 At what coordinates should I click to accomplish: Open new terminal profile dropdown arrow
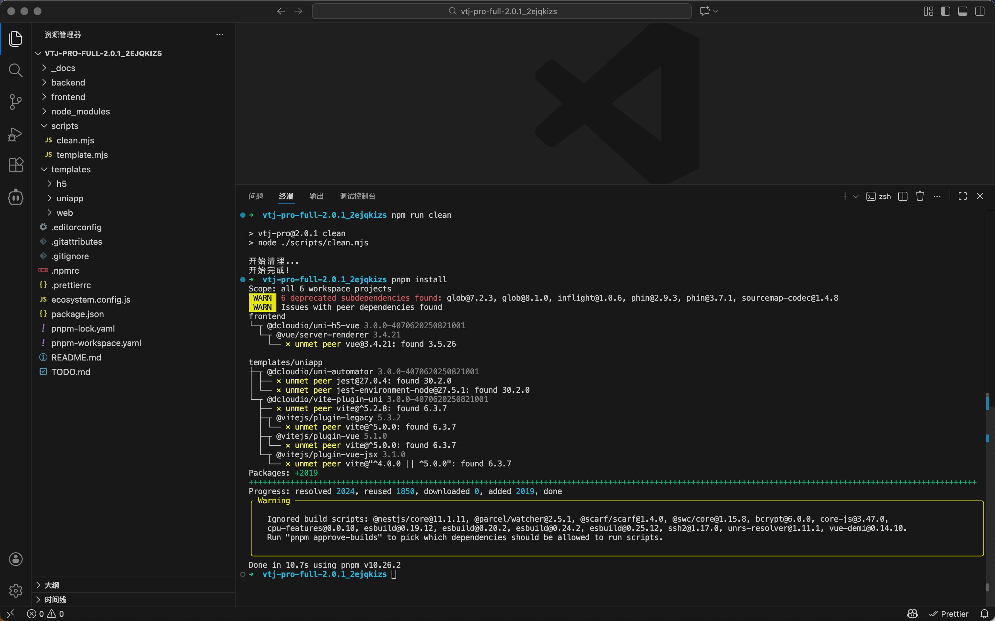pyautogui.click(x=856, y=196)
